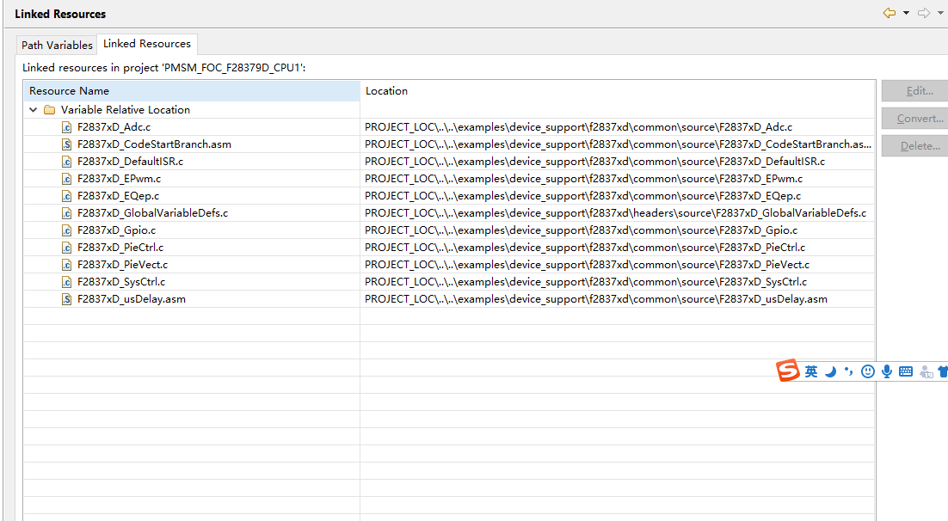Collapse the Variable Relative Location tree node

pos(34,110)
